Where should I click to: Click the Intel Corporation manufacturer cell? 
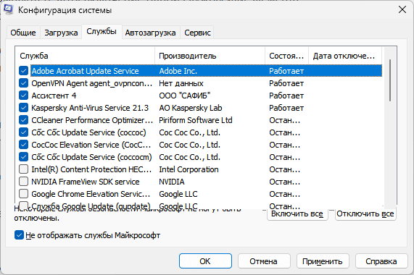click(x=189, y=169)
